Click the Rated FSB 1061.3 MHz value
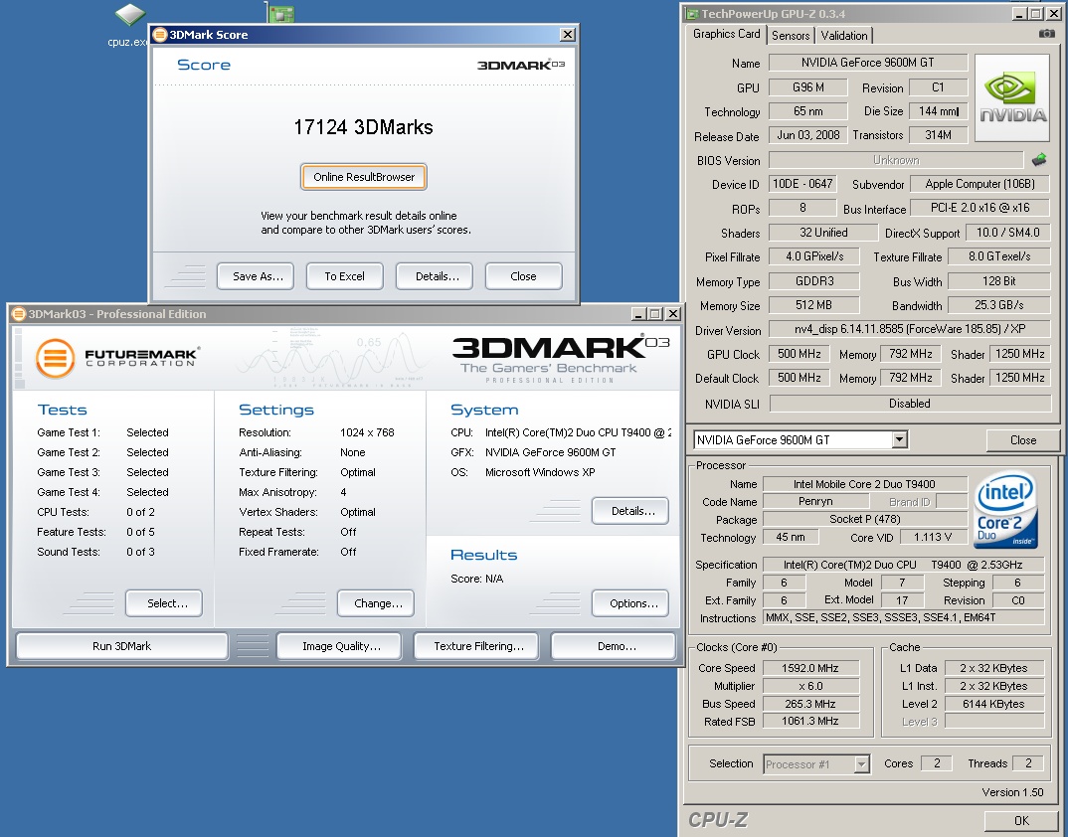The height and width of the screenshot is (837, 1068). (810, 722)
